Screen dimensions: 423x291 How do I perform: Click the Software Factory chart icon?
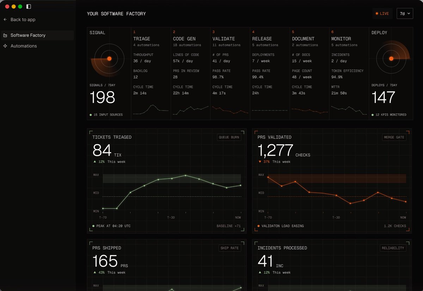click(x=5, y=35)
